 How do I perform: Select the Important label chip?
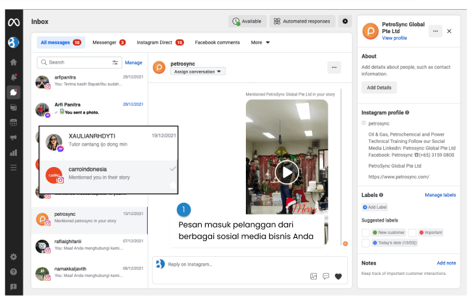pos(431,233)
